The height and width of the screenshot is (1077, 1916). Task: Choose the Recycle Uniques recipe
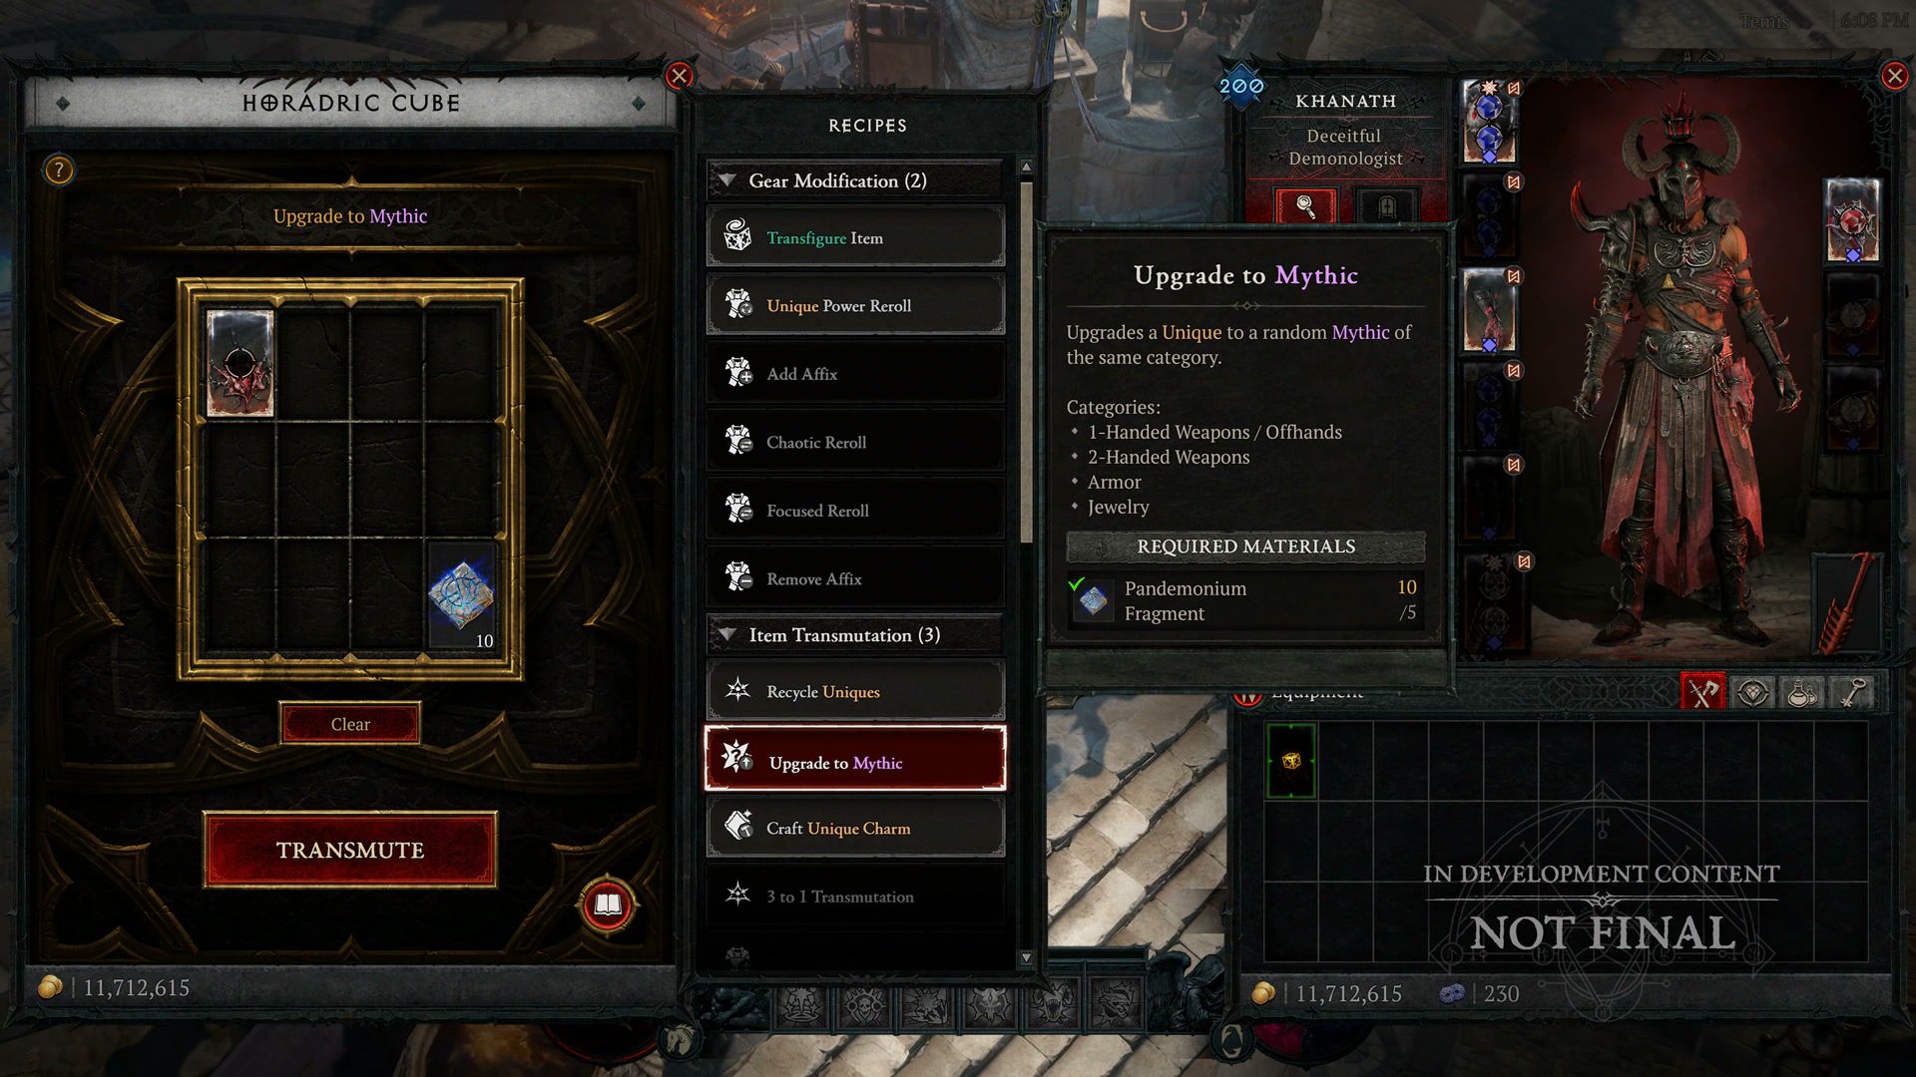855,691
